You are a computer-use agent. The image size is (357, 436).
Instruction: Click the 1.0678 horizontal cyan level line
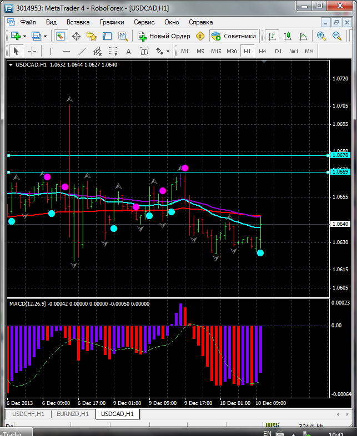pos(167,155)
